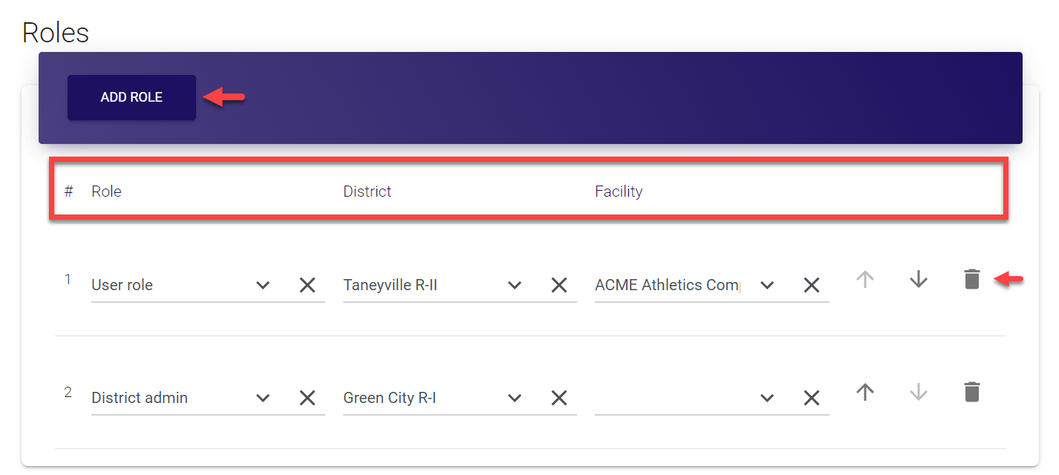Move User role row down
Image resolution: width=1059 pixels, height=475 pixels.
click(x=919, y=280)
